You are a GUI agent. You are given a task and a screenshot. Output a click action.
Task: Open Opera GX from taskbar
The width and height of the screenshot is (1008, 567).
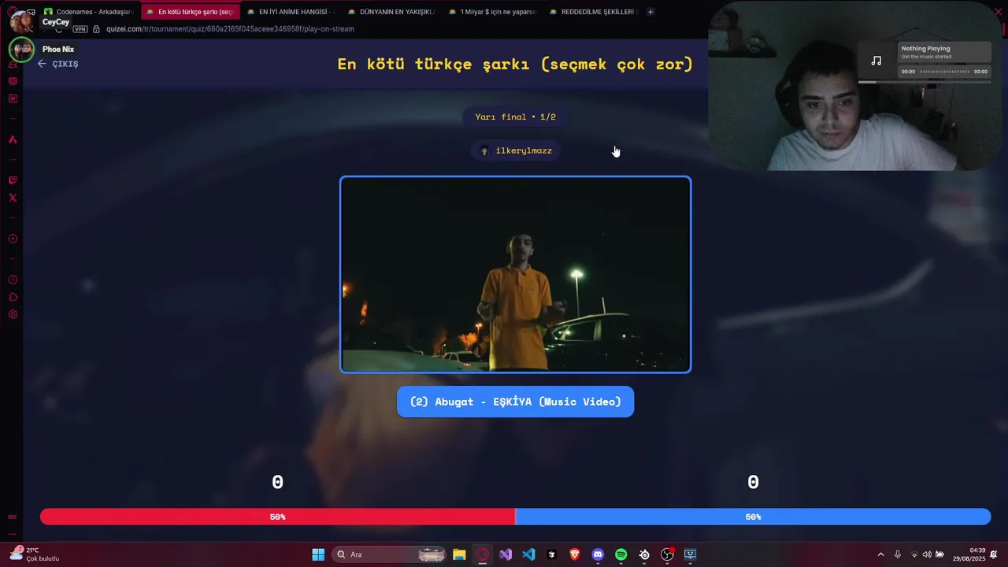click(482, 554)
